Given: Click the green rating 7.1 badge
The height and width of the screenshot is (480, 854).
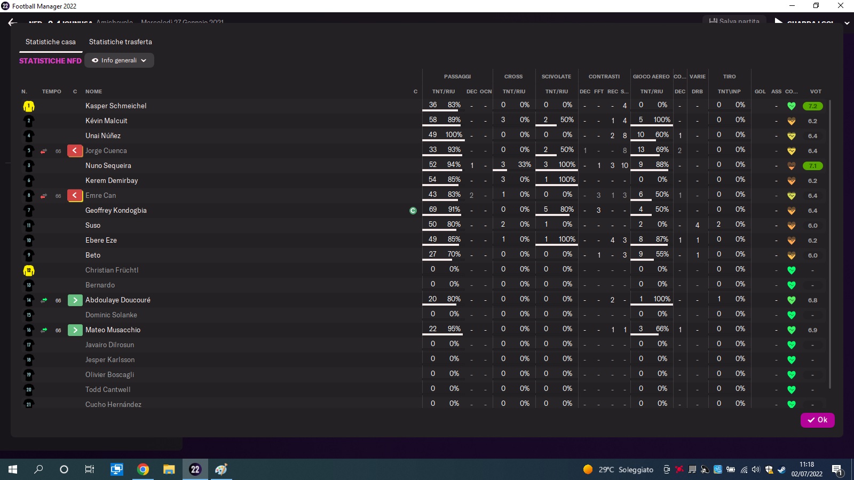Looking at the screenshot, I should [812, 166].
